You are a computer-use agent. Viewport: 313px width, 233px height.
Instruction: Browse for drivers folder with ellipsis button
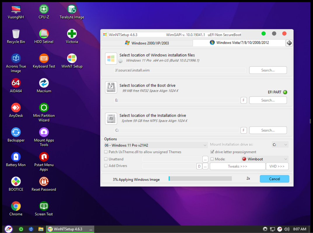tap(205, 166)
